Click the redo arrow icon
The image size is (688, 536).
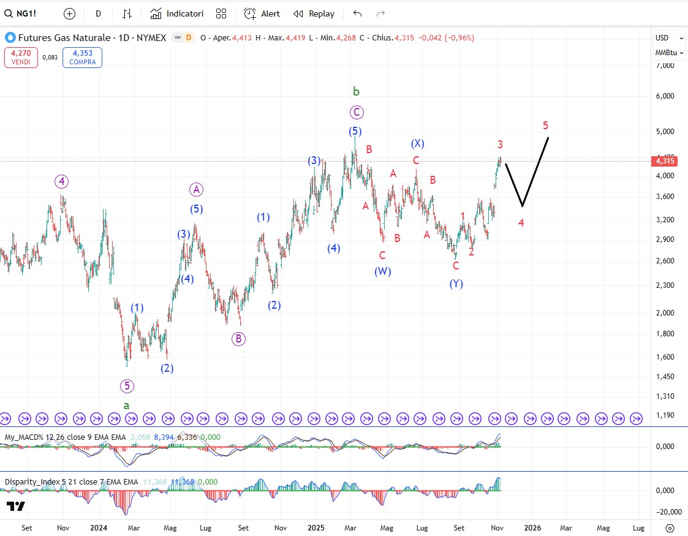(x=380, y=13)
